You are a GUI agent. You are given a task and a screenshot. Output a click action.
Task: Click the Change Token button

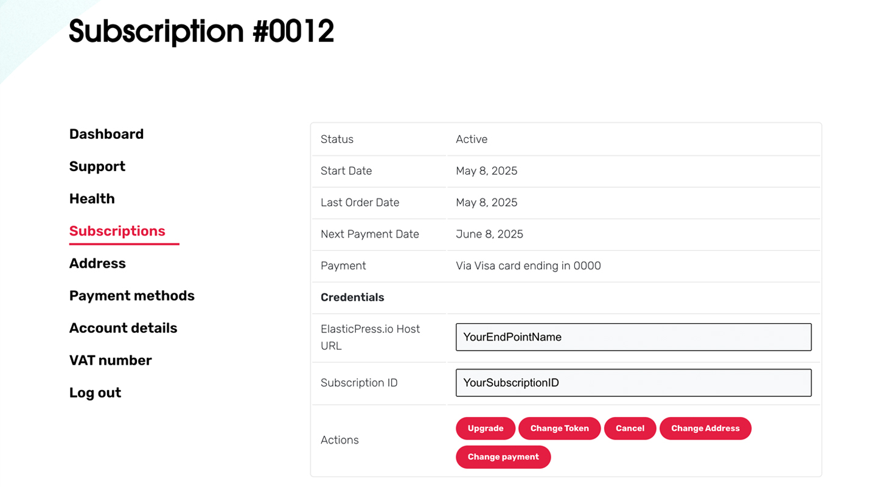point(560,429)
